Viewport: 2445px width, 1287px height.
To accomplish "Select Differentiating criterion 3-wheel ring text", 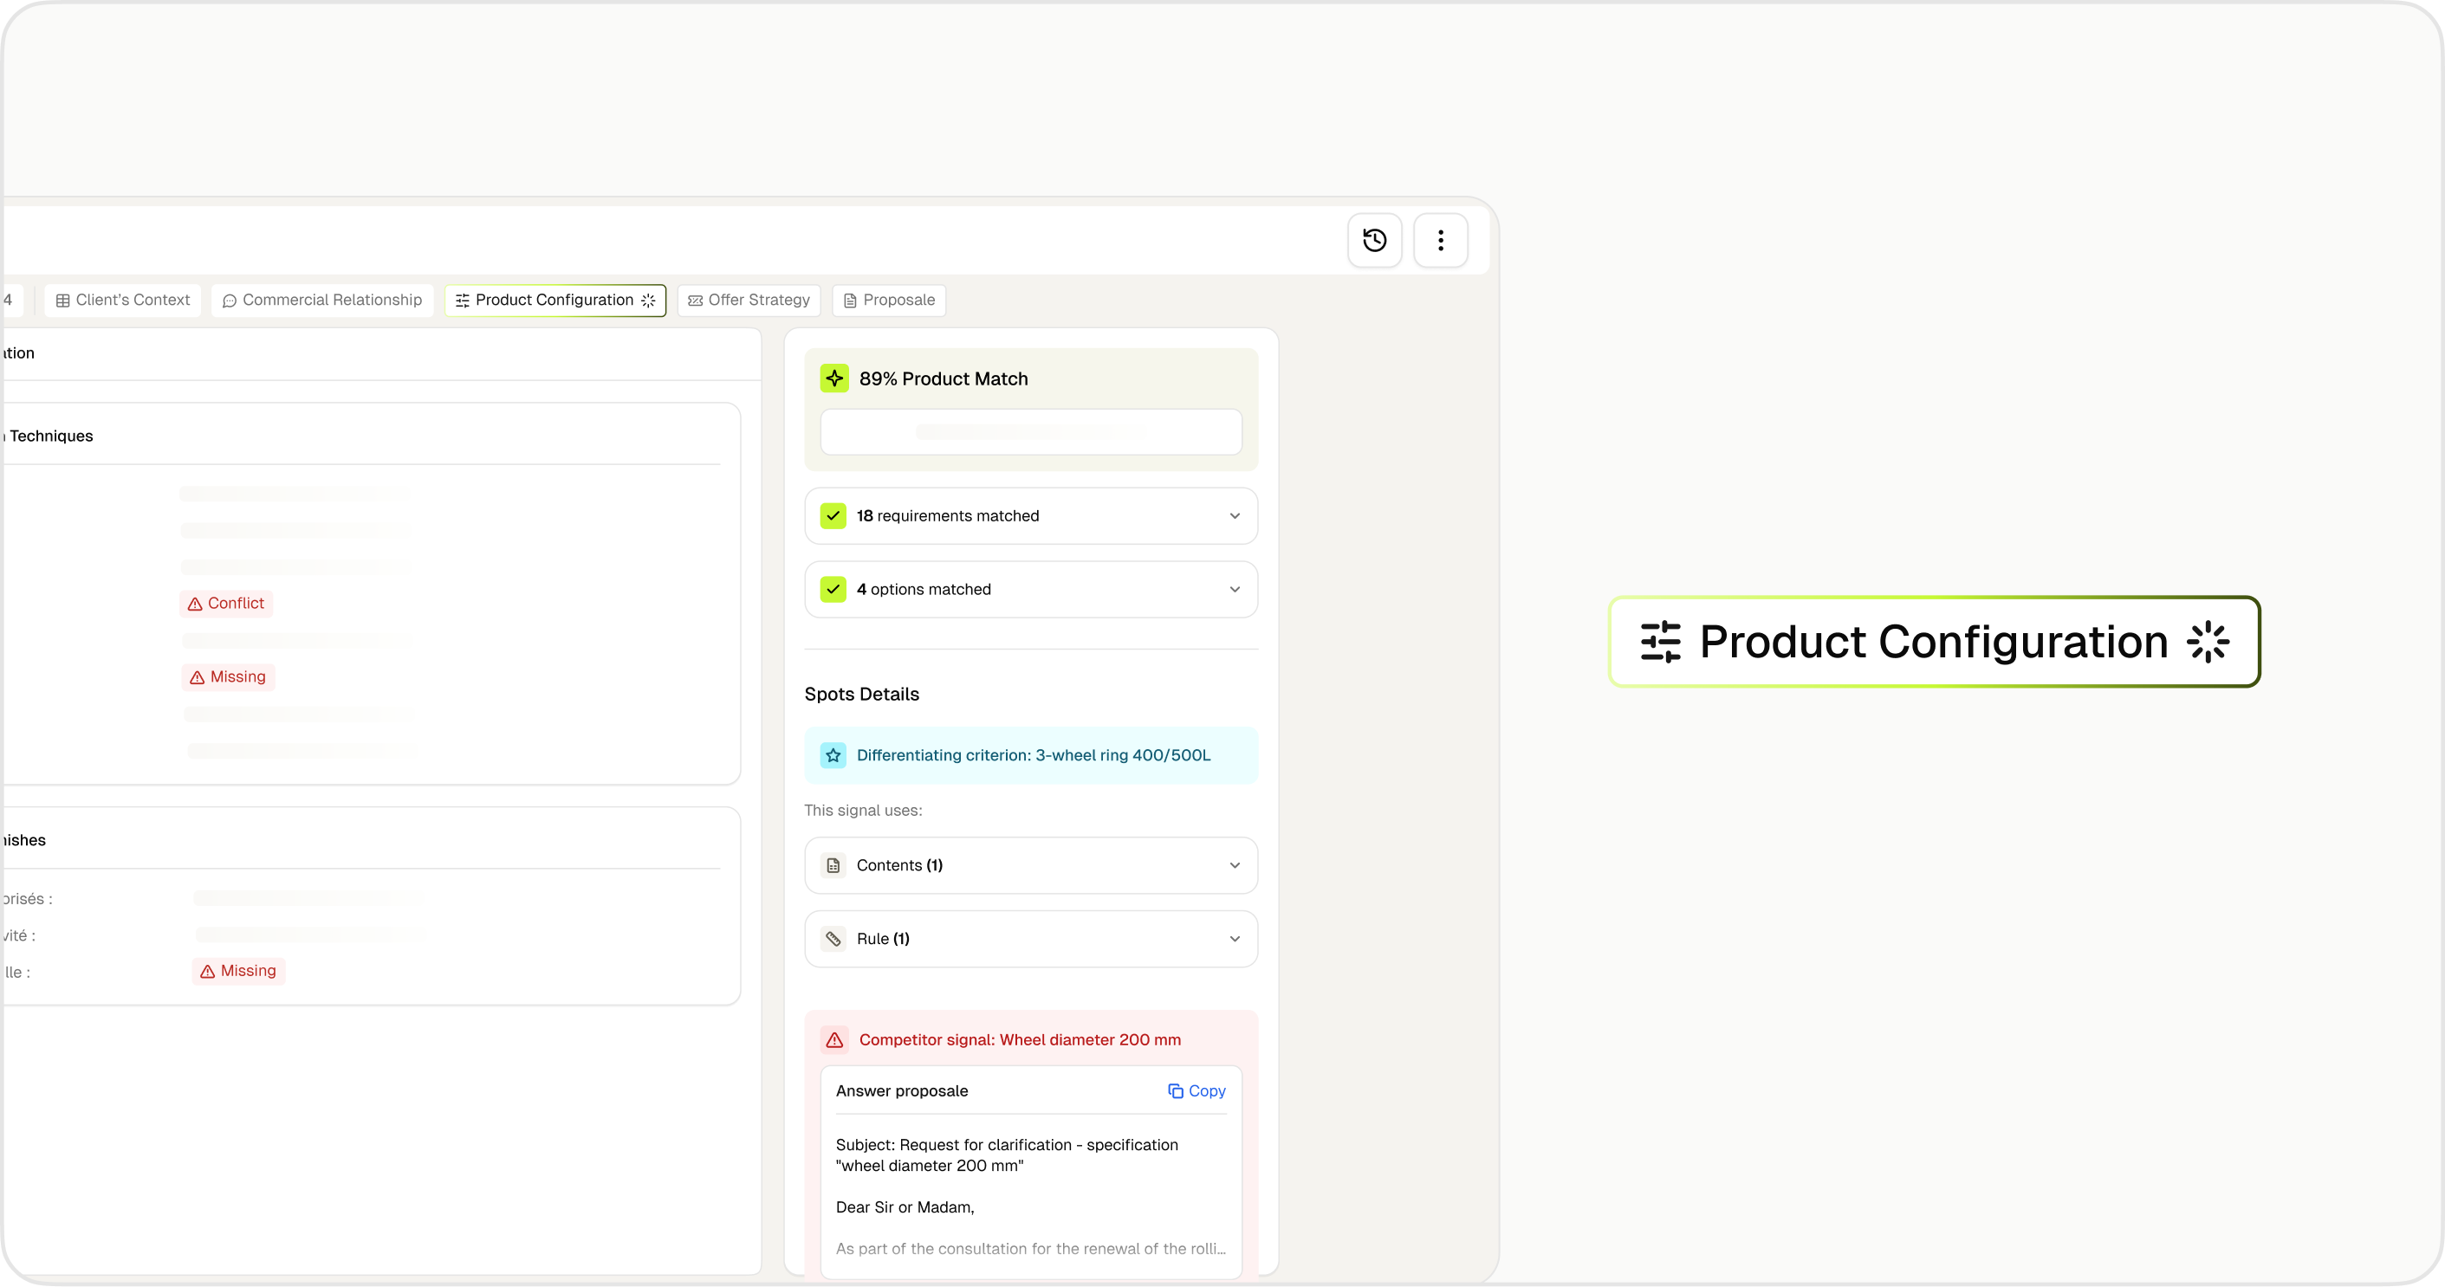I will (1033, 755).
